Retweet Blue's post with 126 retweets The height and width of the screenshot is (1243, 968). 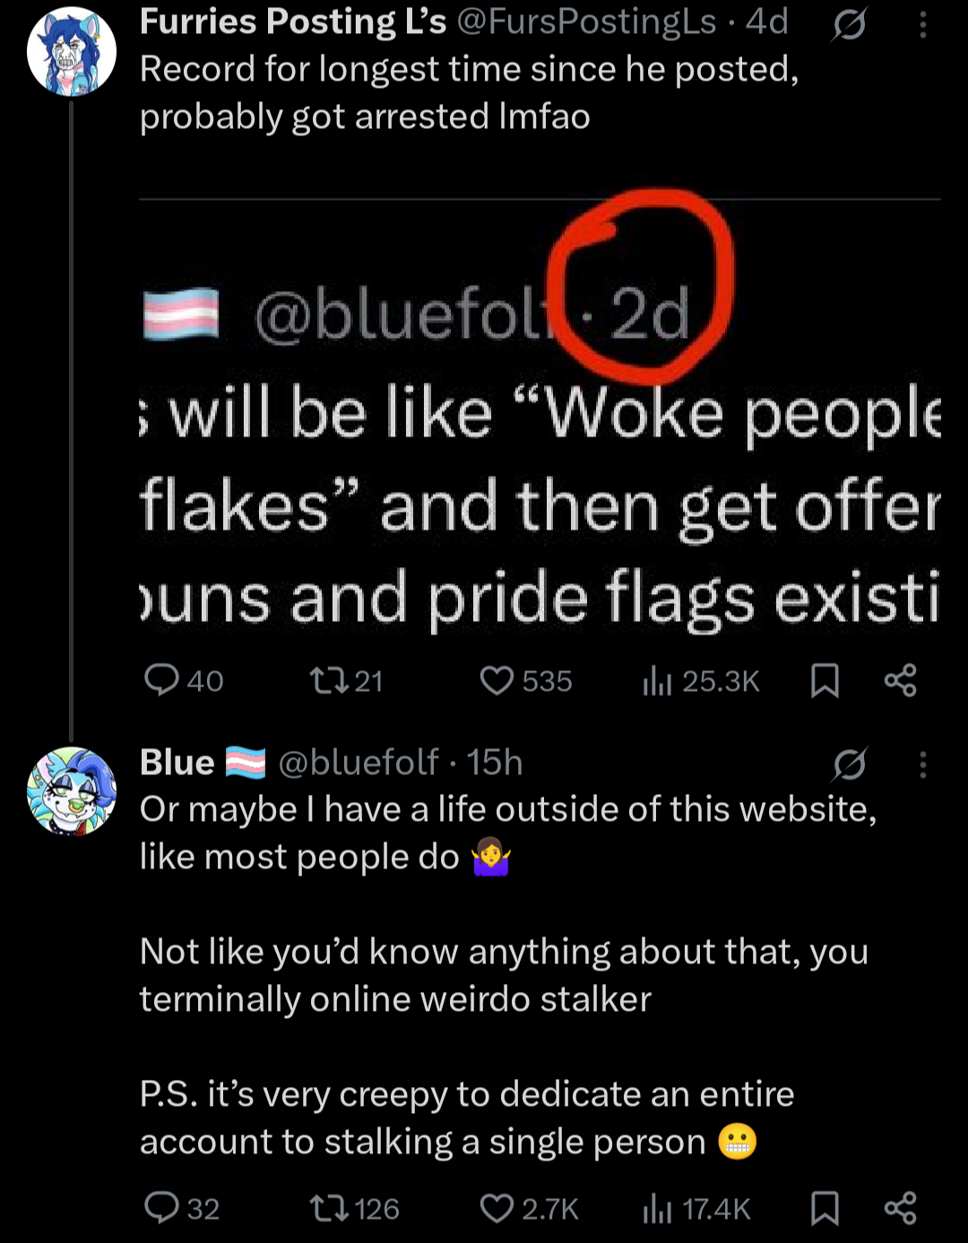click(x=354, y=1209)
